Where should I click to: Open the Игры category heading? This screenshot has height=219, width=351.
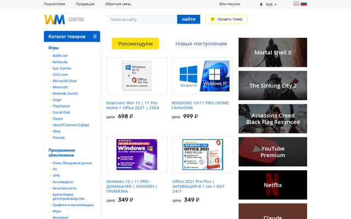click(54, 48)
